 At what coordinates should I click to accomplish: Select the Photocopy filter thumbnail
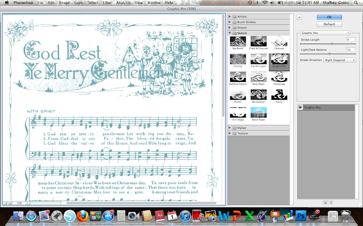click(279, 79)
